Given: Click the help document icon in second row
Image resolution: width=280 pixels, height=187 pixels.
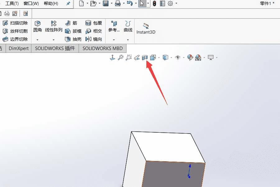Looking at the screenshot, I should coord(25,13).
